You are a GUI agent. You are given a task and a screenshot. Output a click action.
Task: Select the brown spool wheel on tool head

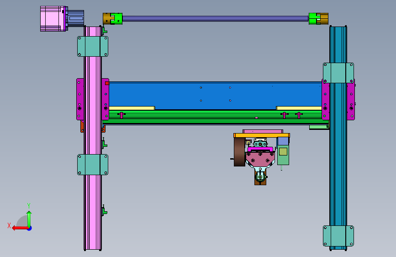click(x=239, y=152)
